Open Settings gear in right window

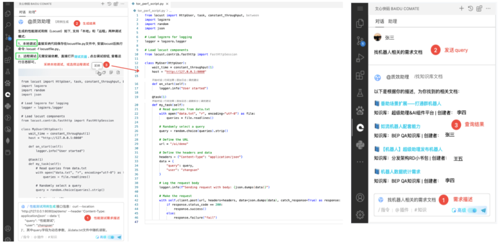point(360,215)
